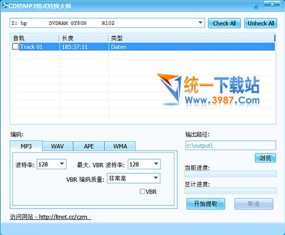Open the 最大 VBR 波特率 dropdown
The height and width of the screenshot is (235, 285).
point(156,164)
